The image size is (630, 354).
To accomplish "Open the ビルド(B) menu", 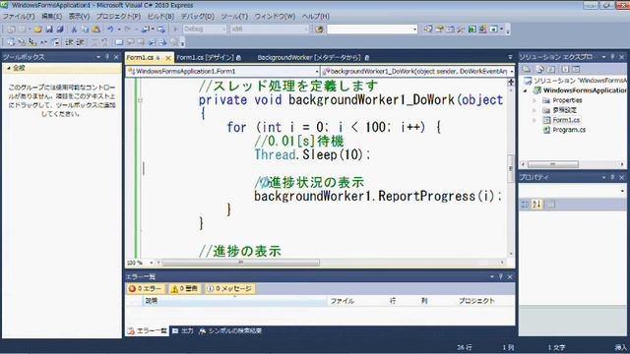I will pyautogui.click(x=160, y=17).
